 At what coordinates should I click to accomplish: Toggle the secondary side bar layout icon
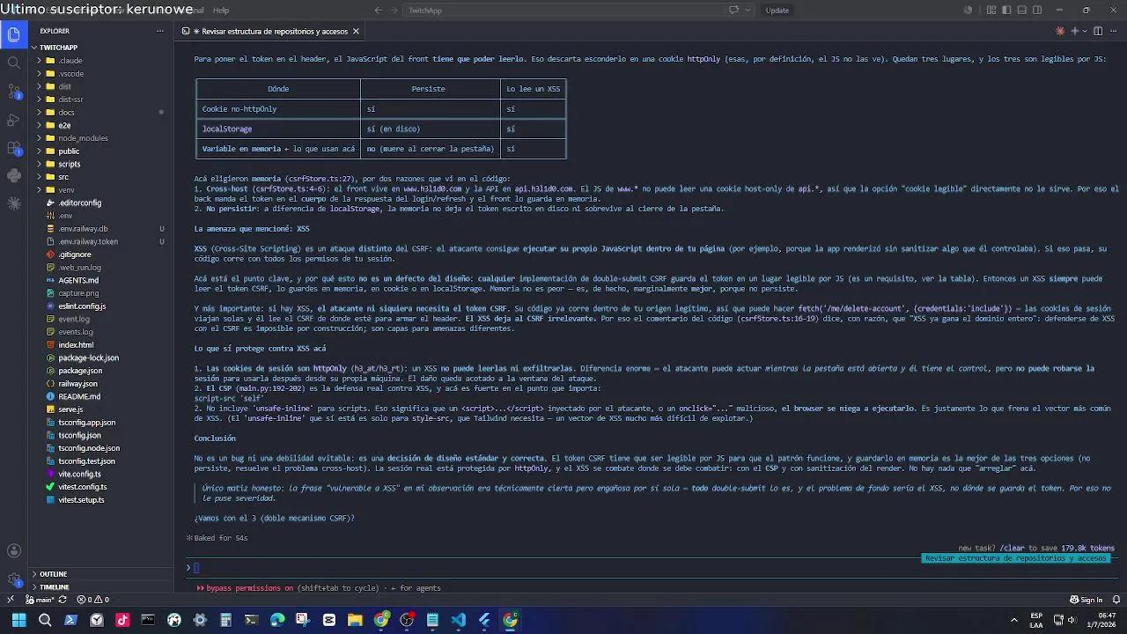tap(1037, 10)
